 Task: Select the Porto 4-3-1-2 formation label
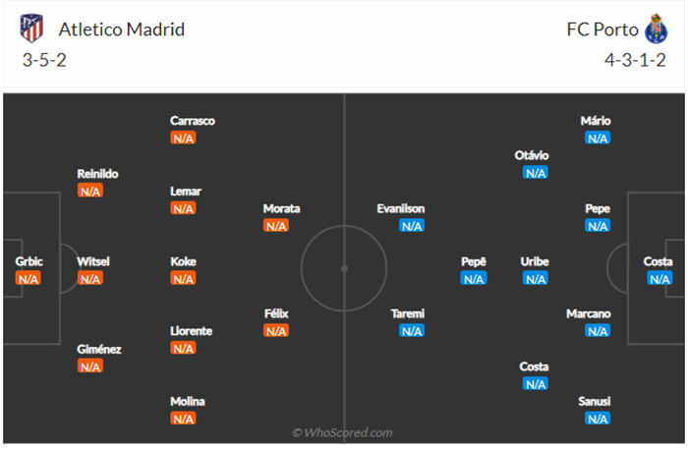click(635, 59)
